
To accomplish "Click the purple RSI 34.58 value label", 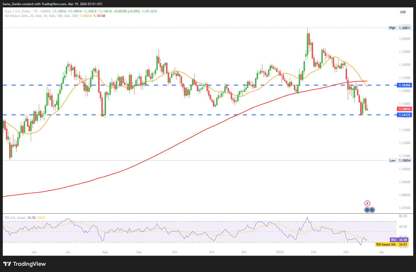I will pyautogui.click(x=399, y=240).
